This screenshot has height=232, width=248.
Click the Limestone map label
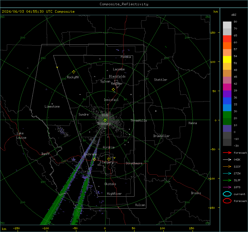pyautogui.click(x=52, y=106)
